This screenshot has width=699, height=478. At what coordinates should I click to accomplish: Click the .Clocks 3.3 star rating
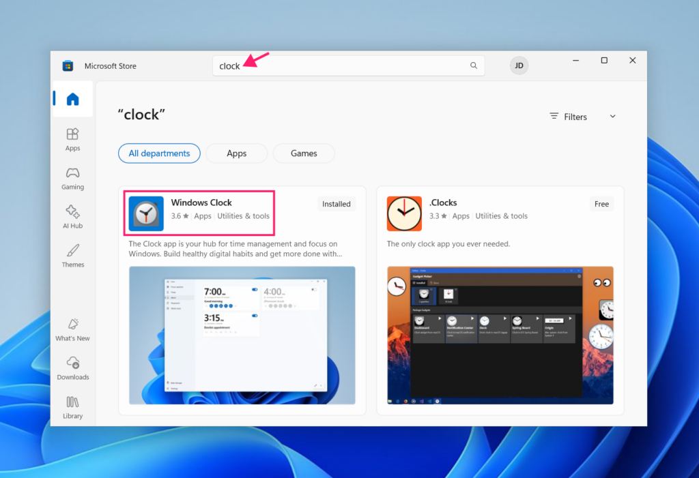tap(438, 216)
